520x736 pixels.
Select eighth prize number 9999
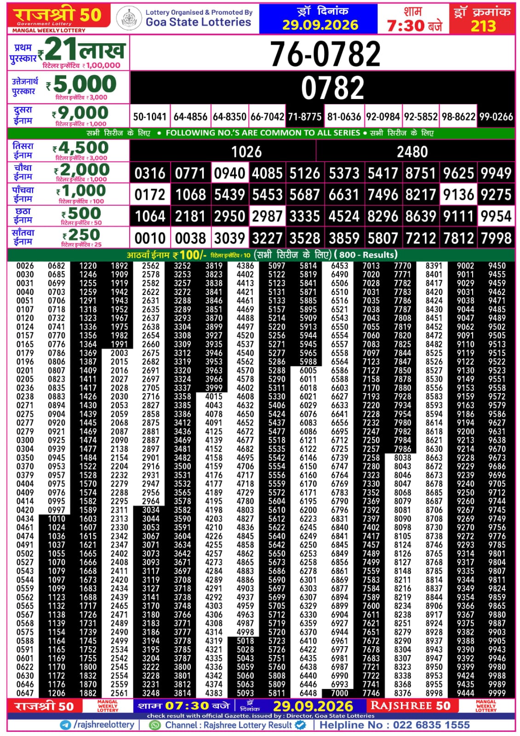[x=497, y=693]
